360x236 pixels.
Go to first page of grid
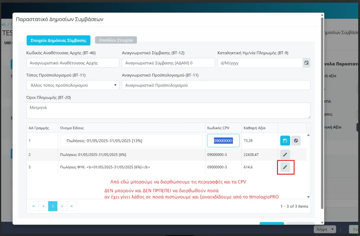(x=33, y=206)
